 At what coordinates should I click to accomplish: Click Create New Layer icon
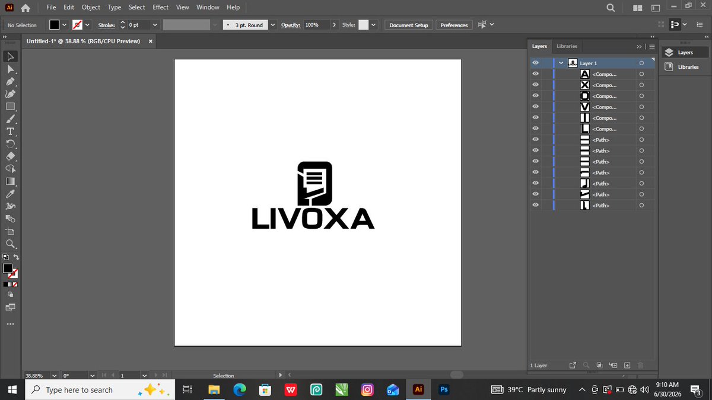point(627,366)
